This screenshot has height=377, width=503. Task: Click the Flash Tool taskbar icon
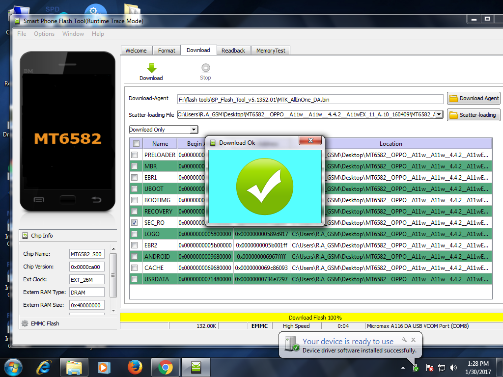(196, 367)
